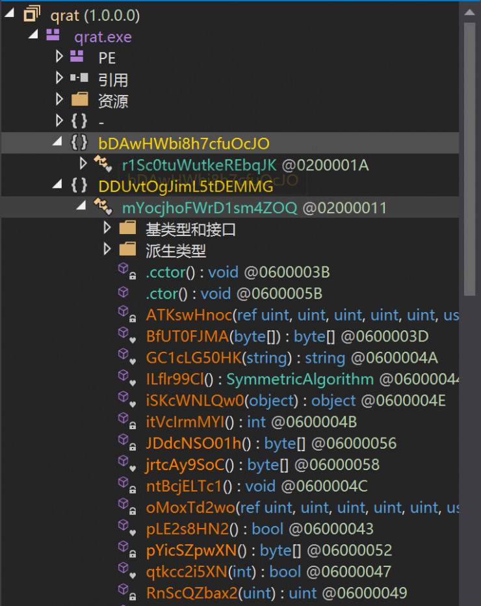Viewport: 481px width, 606px height.
Task: Click the PE node icon
Action: [77, 57]
